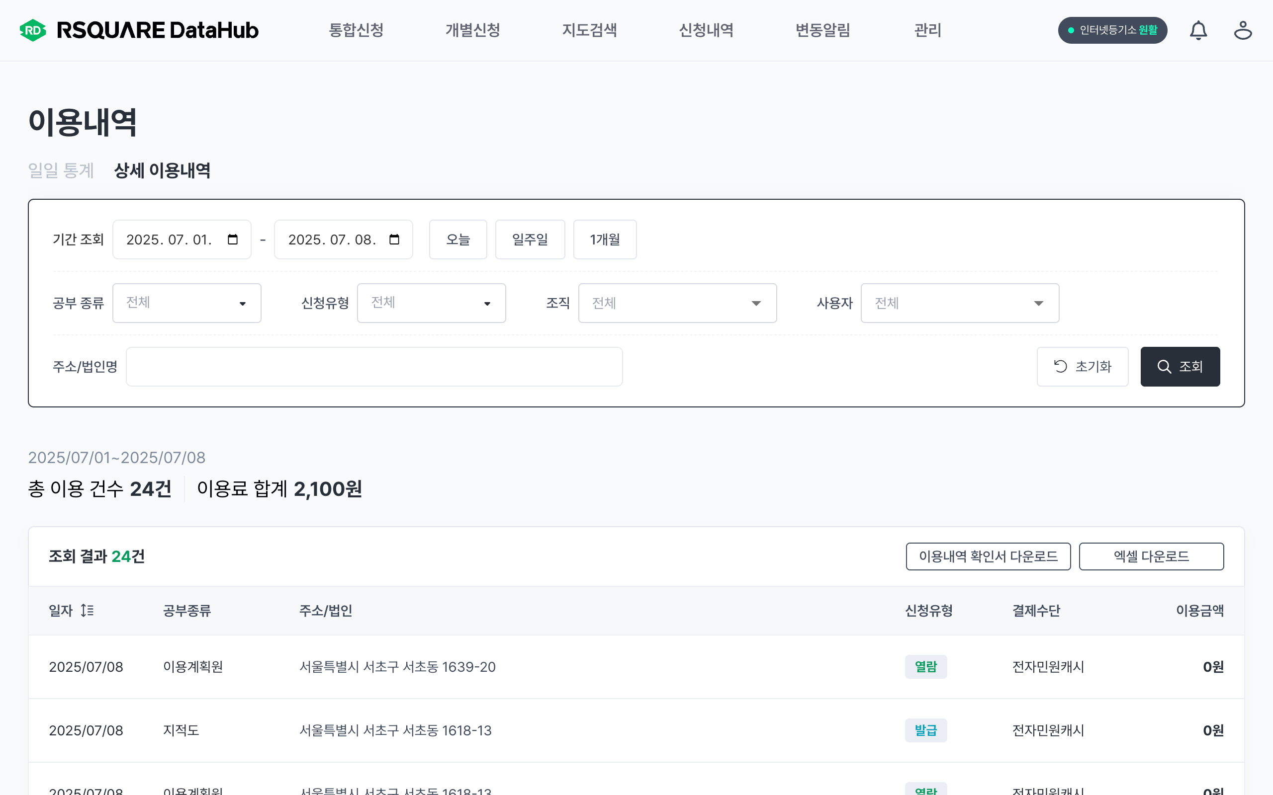This screenshot has width=1273, height=795.
Task: Open the 지도검색 menu
Action: coord(589,30)
